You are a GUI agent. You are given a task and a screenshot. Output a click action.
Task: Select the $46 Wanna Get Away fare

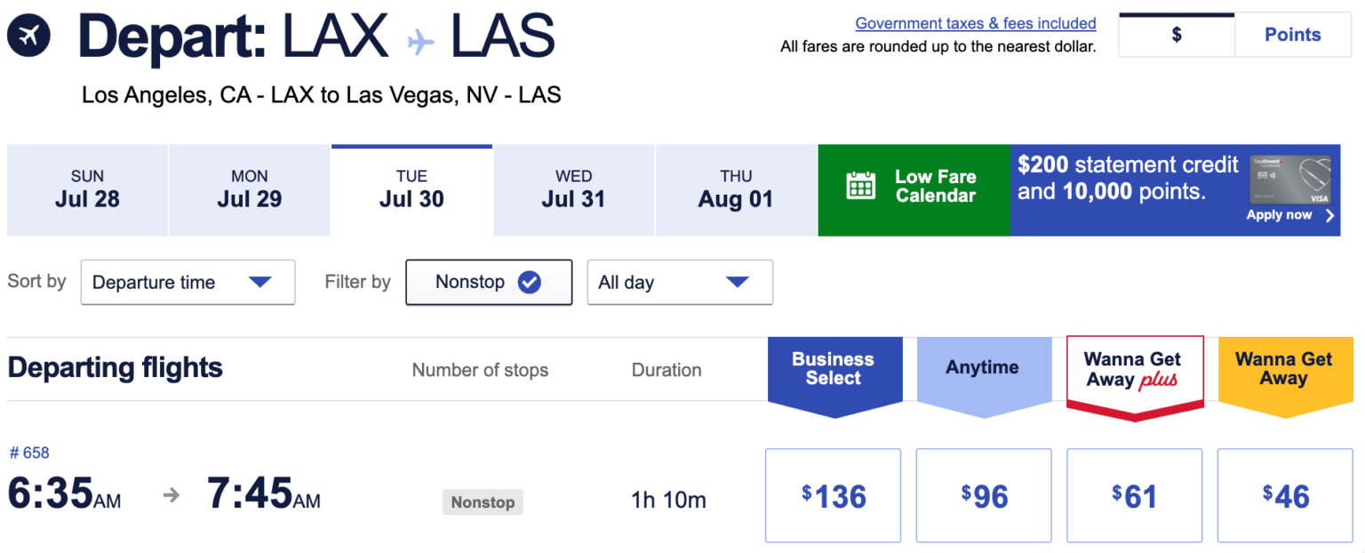[1284, 495]
